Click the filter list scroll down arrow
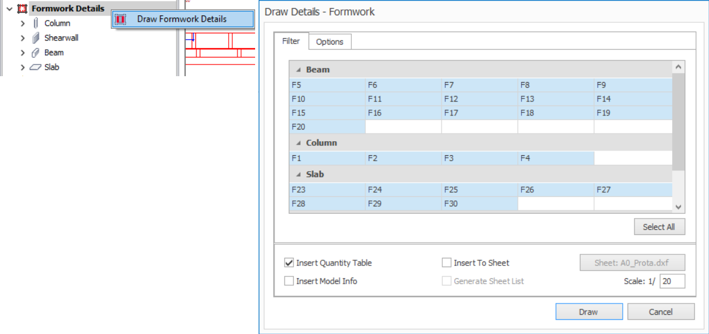Image resolution: width=709 pixels, height=334 pixels. 679,207
